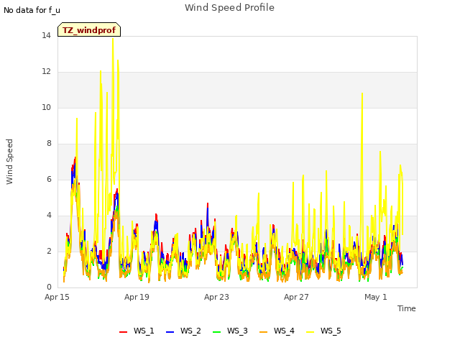Click the May 1 x-axis label

click(x=376, y=297)
